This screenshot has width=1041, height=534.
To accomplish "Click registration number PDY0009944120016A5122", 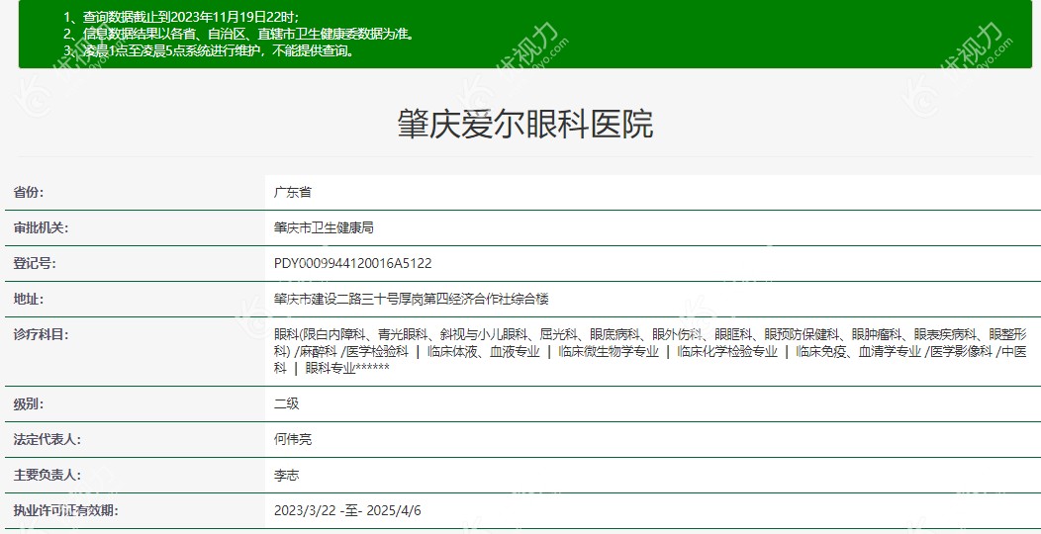I will coord(352,263).
